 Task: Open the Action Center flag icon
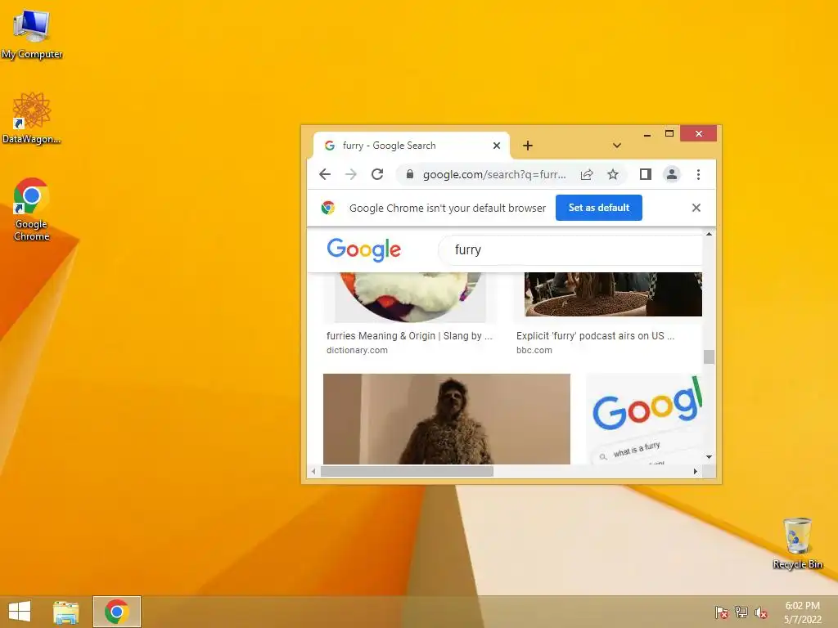pyautogui.click(x=722, y=612)
